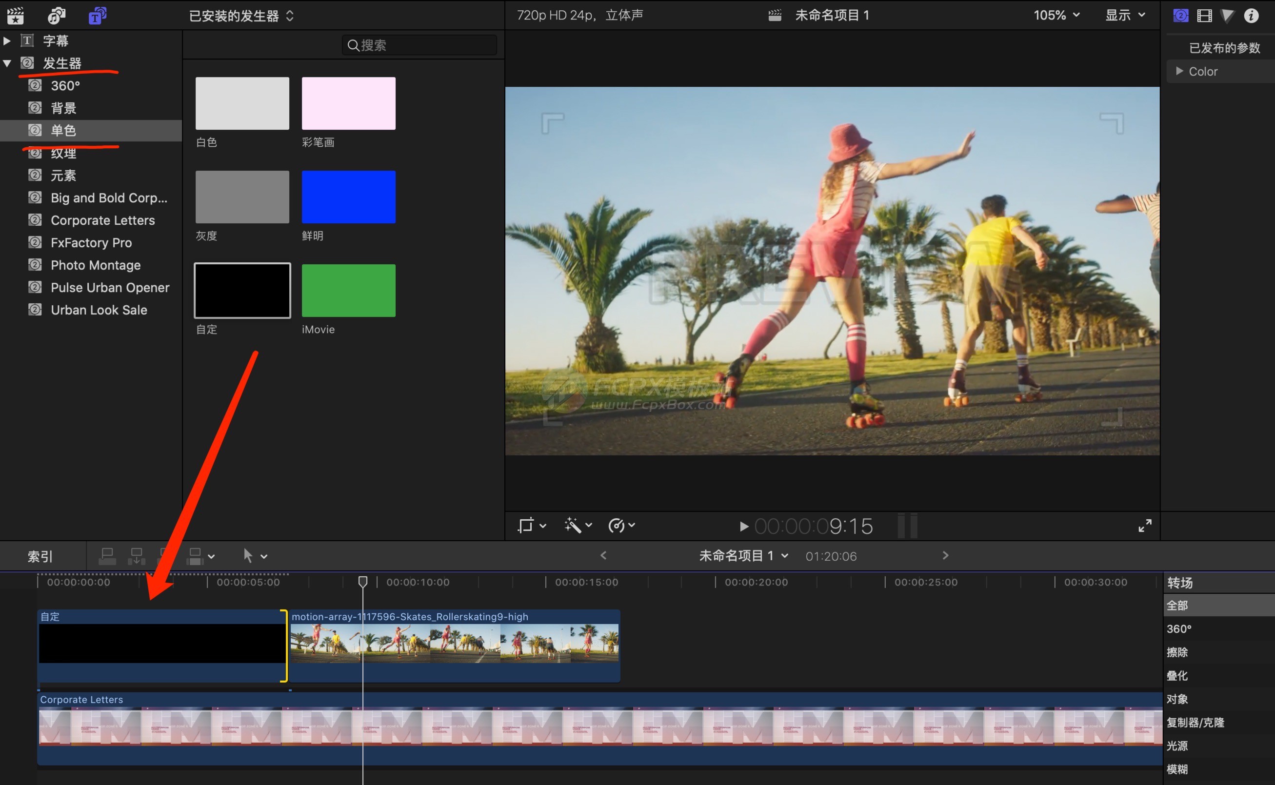The image size is (1275, 785).
Task: Select the 擦除 transitions category
Action: coord(1177,652)
